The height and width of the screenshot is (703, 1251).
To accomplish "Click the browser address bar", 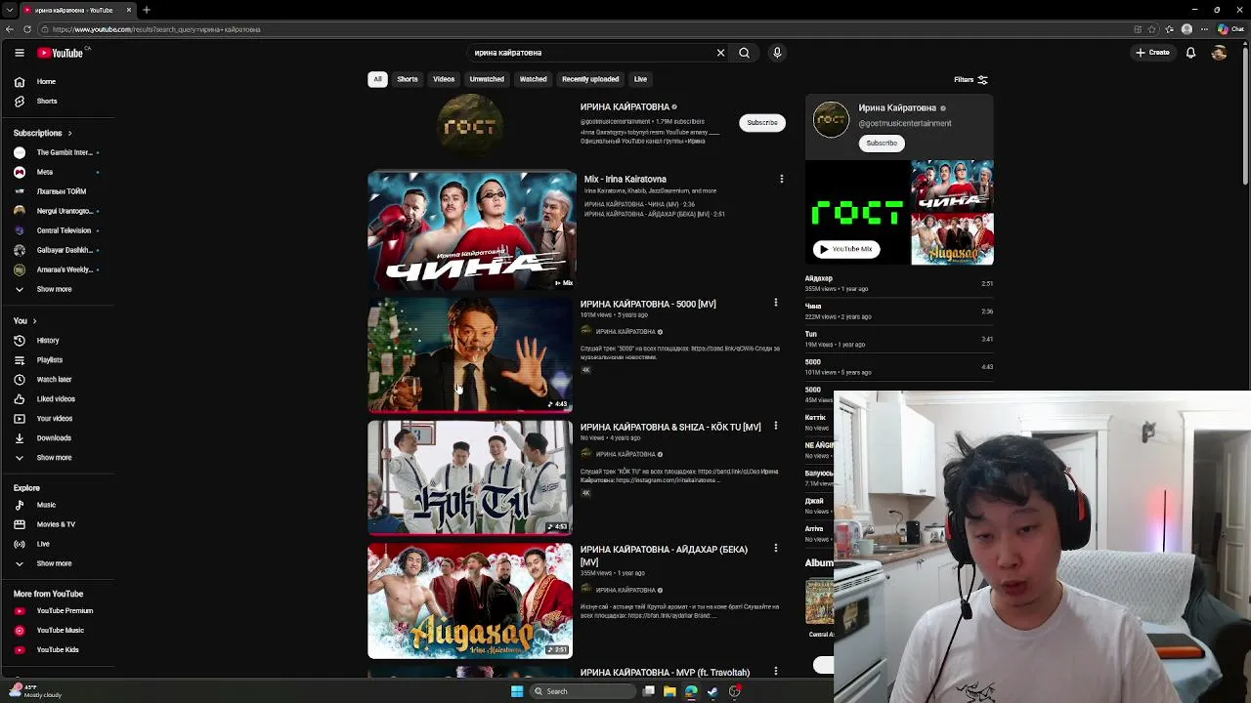I will (586, 29).
